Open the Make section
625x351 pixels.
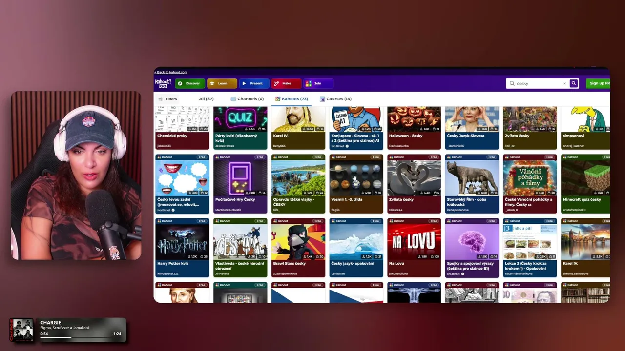286,83
